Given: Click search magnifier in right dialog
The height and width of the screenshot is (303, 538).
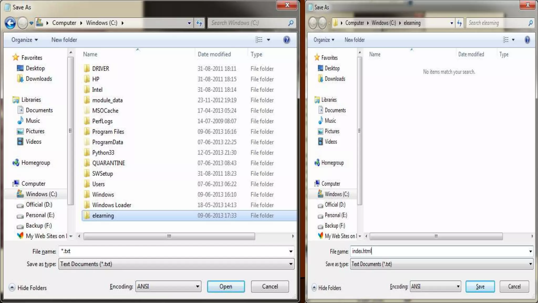Looking at the screenshot, I should pyautogui.click(x=530, y=23).
